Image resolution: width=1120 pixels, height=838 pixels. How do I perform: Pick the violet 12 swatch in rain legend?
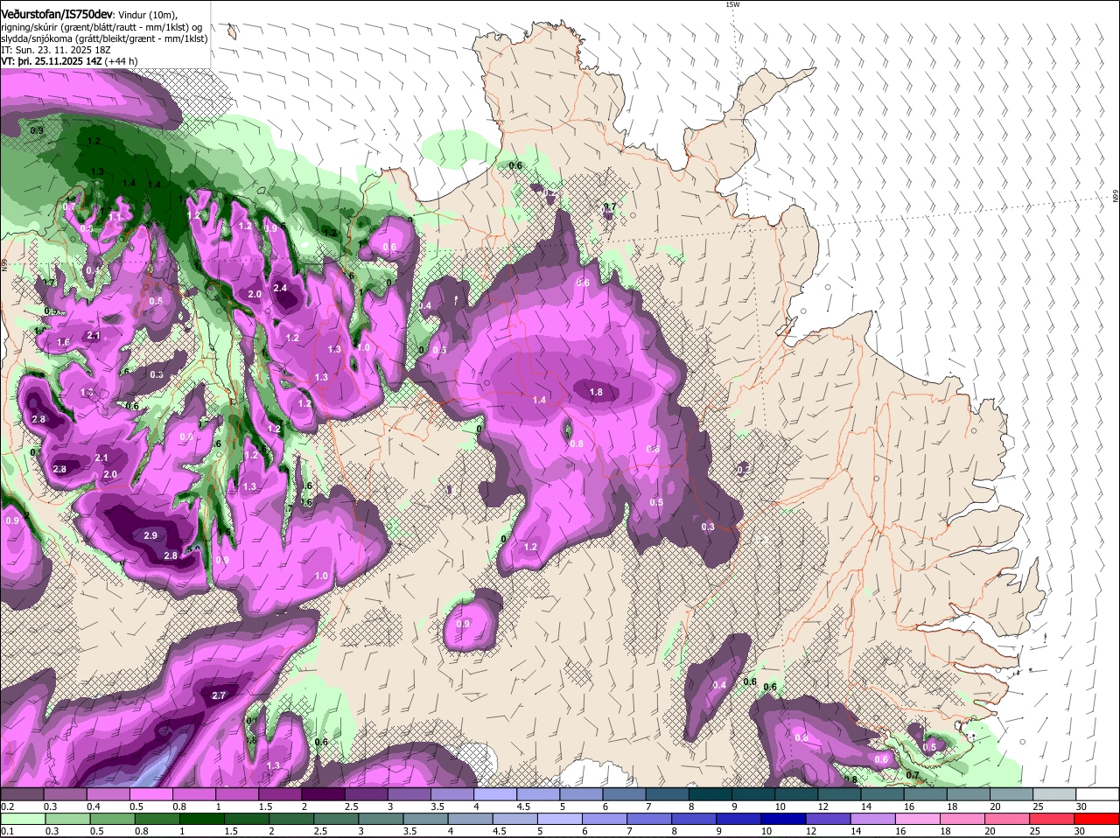(x=828, y=819)
